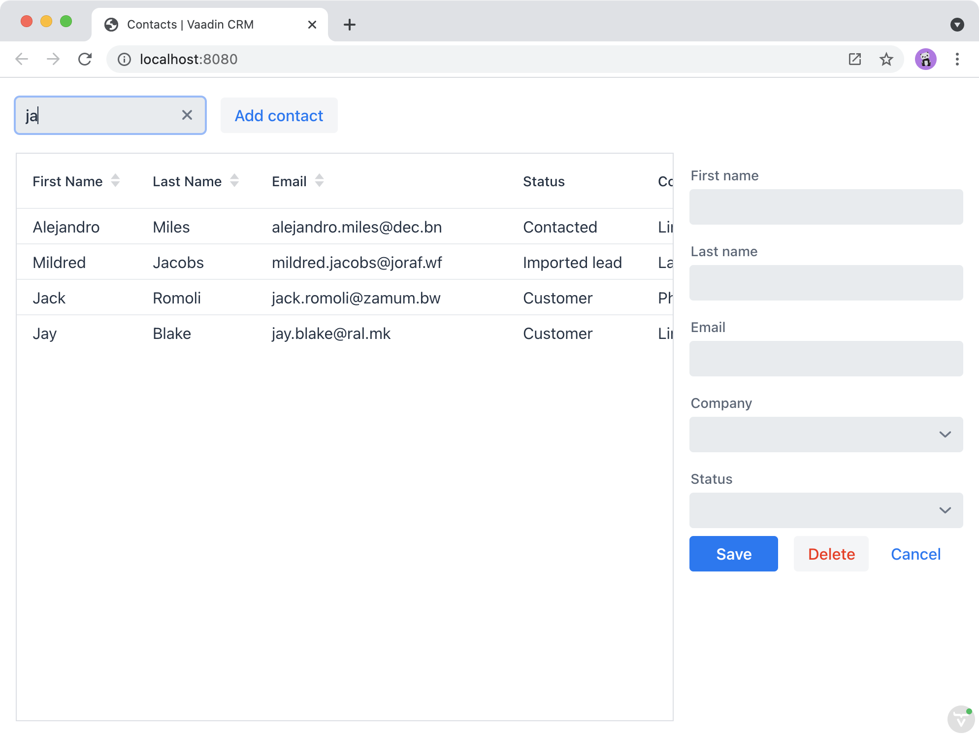This screenshot has width=979, height=737.
Task: Select the Contacts | Vaadin CRM tab
Action: 191,25
